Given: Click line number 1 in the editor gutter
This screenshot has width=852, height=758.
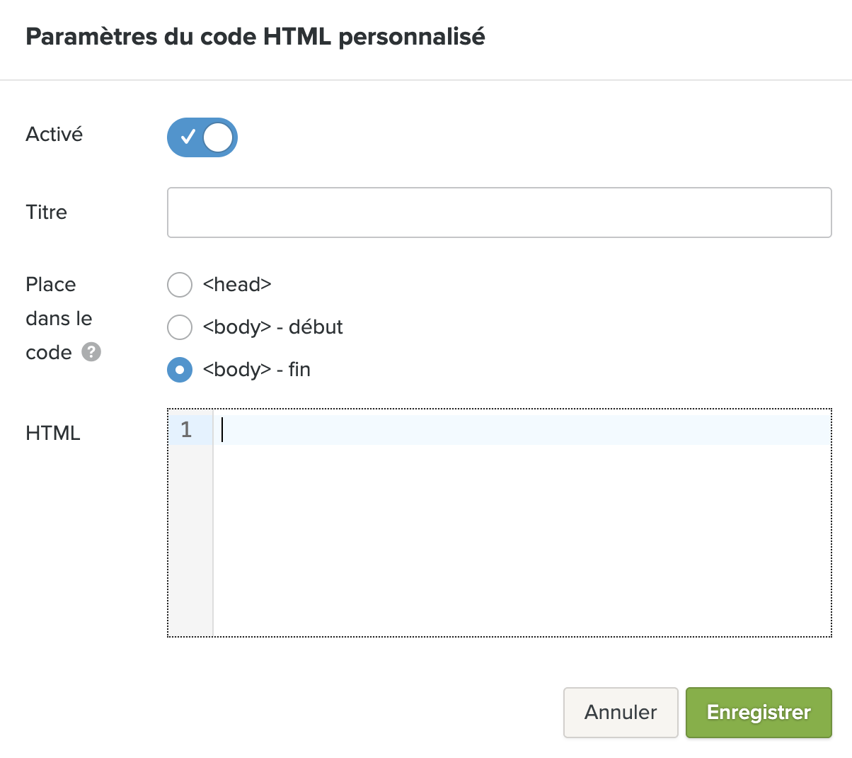Looking at the screenshot, I should tap(187, 430).
